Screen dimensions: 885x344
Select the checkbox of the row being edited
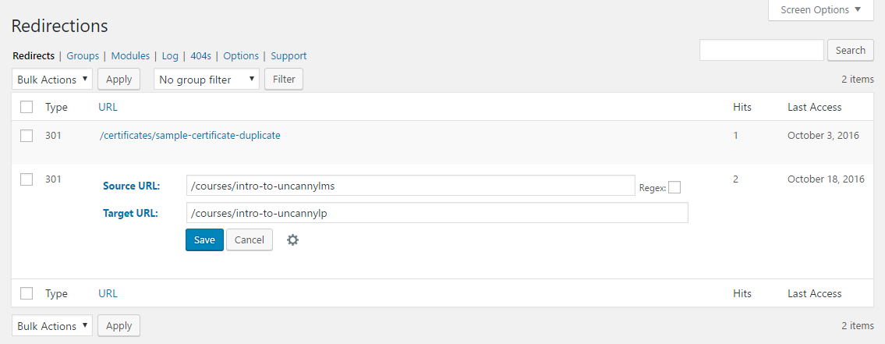point(27,179)
